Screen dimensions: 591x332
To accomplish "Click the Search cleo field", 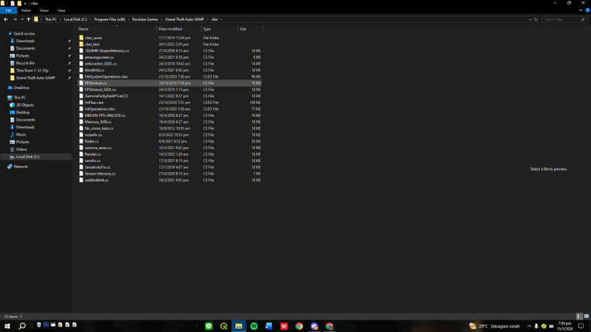I will (x=564, y=19).
